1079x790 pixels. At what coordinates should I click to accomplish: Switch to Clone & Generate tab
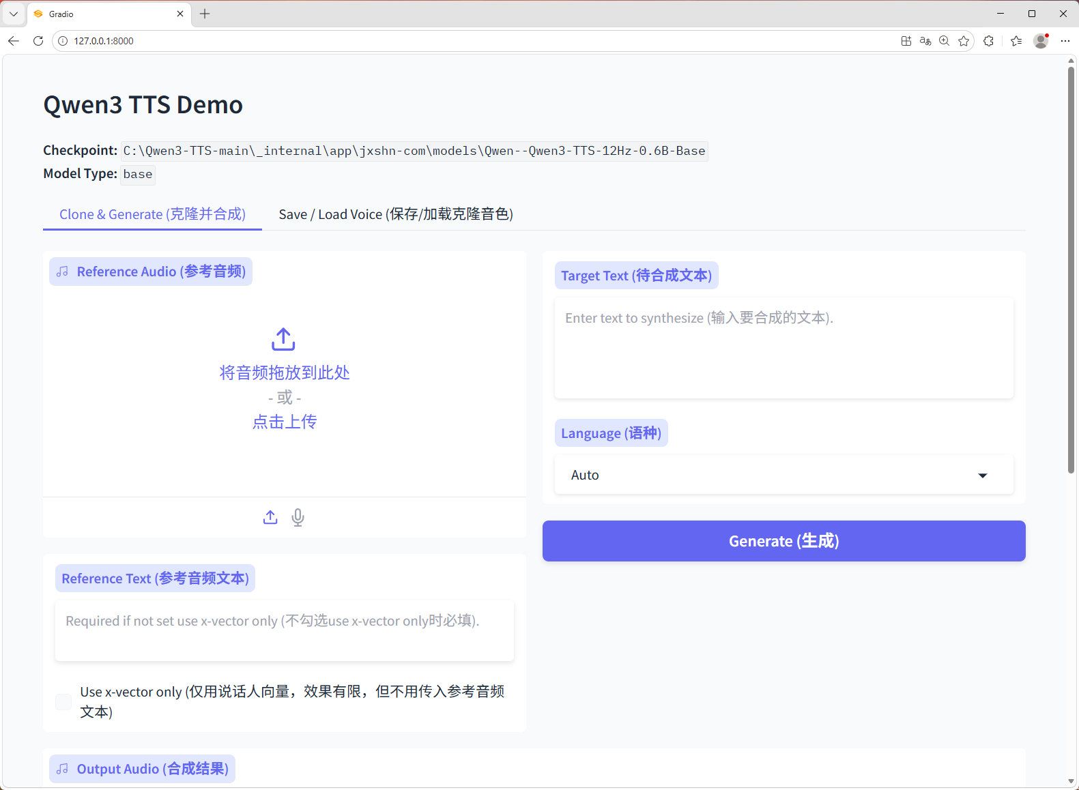coord(152,214)
